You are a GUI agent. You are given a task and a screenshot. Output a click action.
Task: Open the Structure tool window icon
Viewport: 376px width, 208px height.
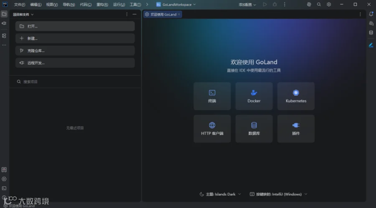click(x=4, y=36)
